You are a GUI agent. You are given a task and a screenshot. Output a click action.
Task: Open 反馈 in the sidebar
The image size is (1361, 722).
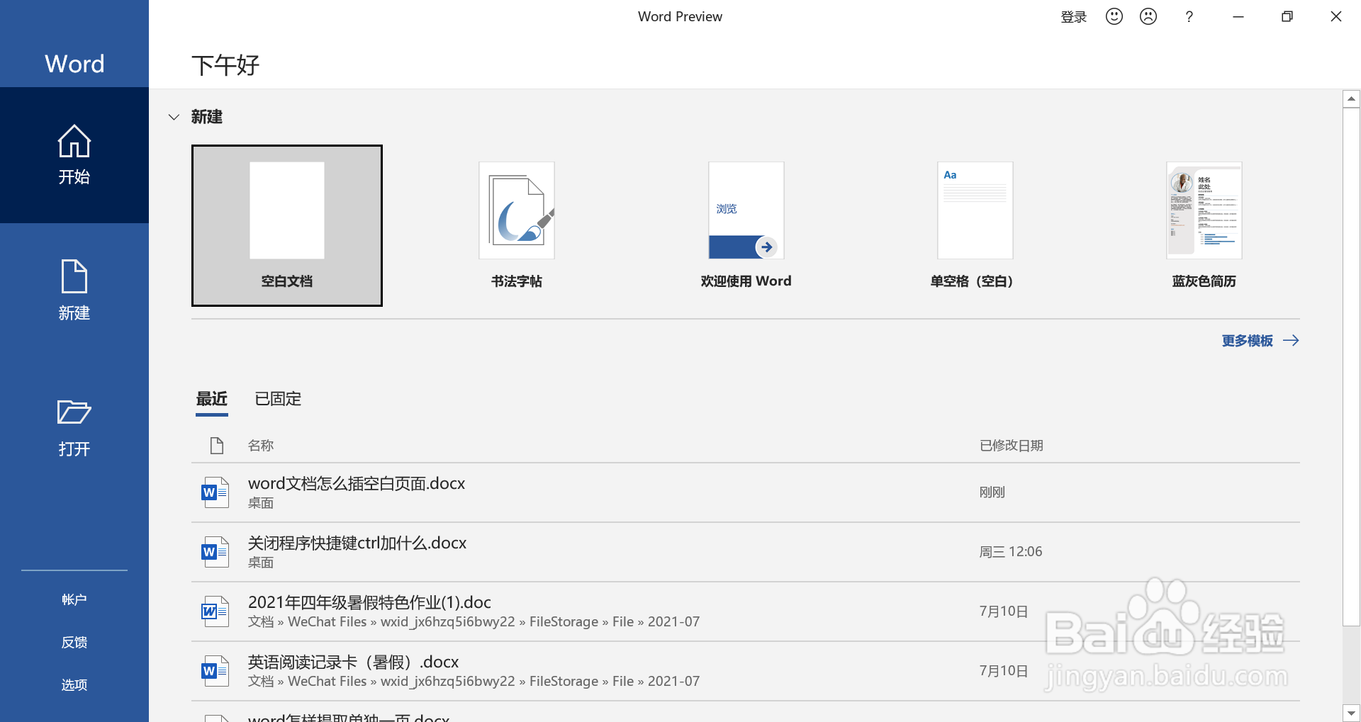74,642
